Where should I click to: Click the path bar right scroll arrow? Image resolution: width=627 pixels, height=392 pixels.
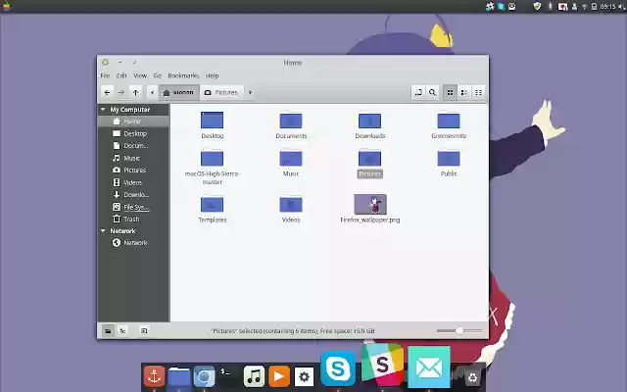pos(250,92)
